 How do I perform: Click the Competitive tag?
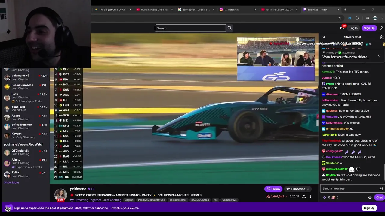click(229, 200)
